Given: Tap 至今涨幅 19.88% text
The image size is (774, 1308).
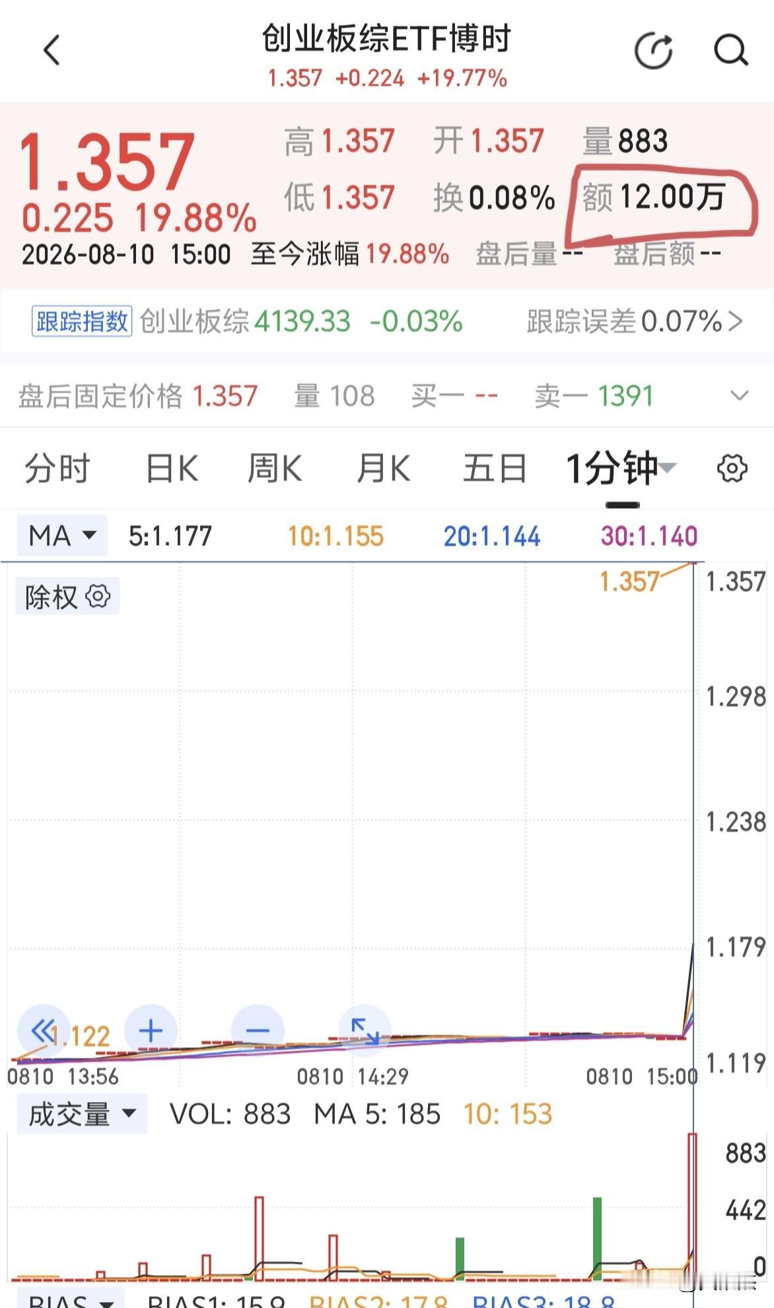Looking at the screenshot, I should point(350,254).
